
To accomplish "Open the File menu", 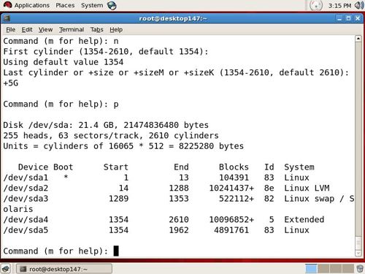I will pos(10,29).
